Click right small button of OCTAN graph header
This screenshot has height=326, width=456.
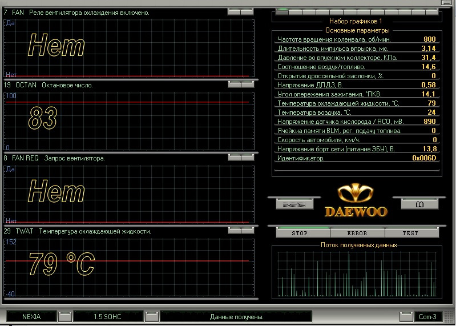[x=248, y=84]
